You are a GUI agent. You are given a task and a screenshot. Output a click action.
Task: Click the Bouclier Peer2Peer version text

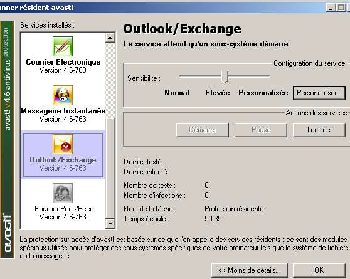(63, 217)
